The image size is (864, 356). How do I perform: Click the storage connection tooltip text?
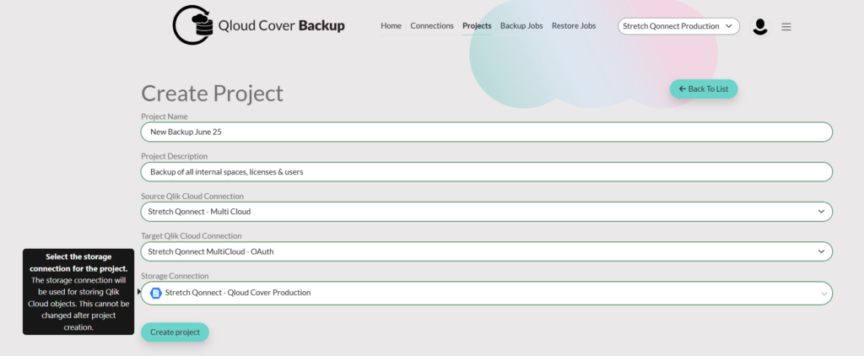(x=78, y=292)
